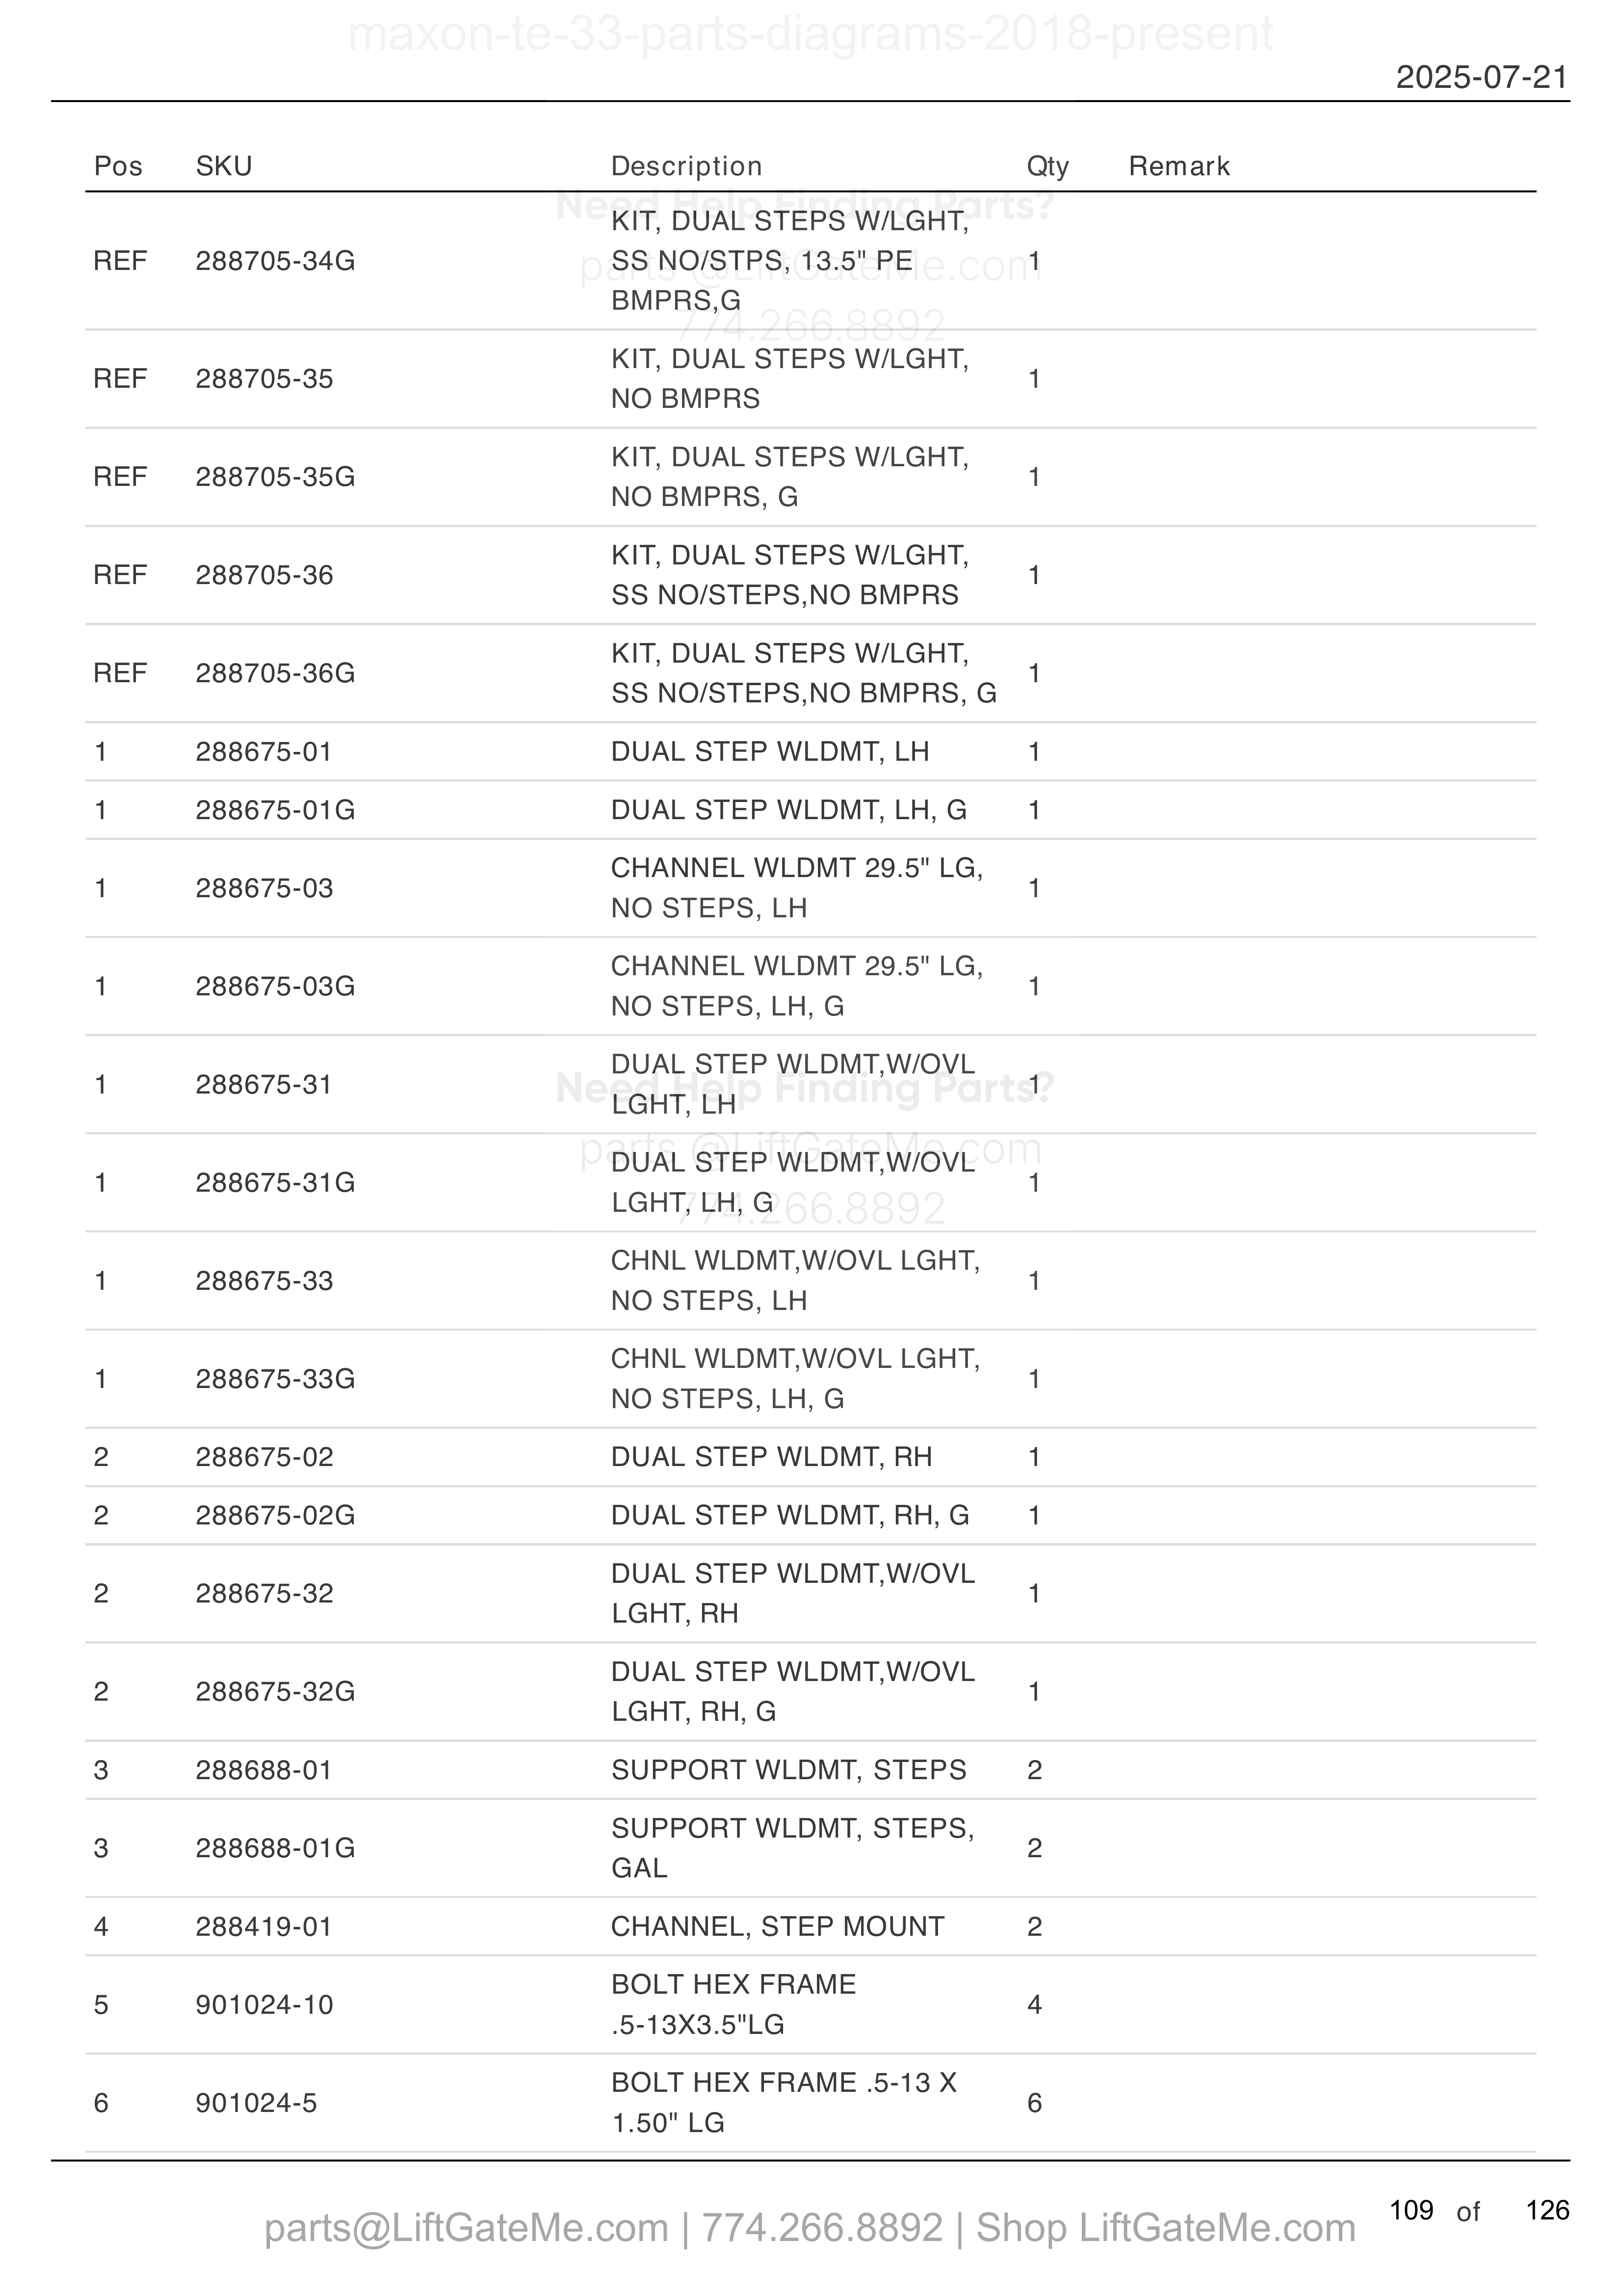Select the SKU column header

coord(224,166)
